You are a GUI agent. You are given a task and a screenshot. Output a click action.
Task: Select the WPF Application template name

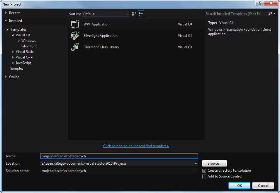[96, 24]
